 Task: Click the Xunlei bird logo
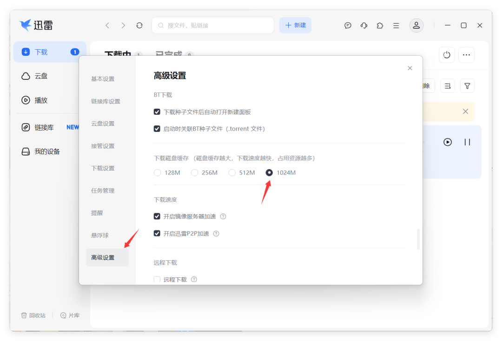(25, 25)
